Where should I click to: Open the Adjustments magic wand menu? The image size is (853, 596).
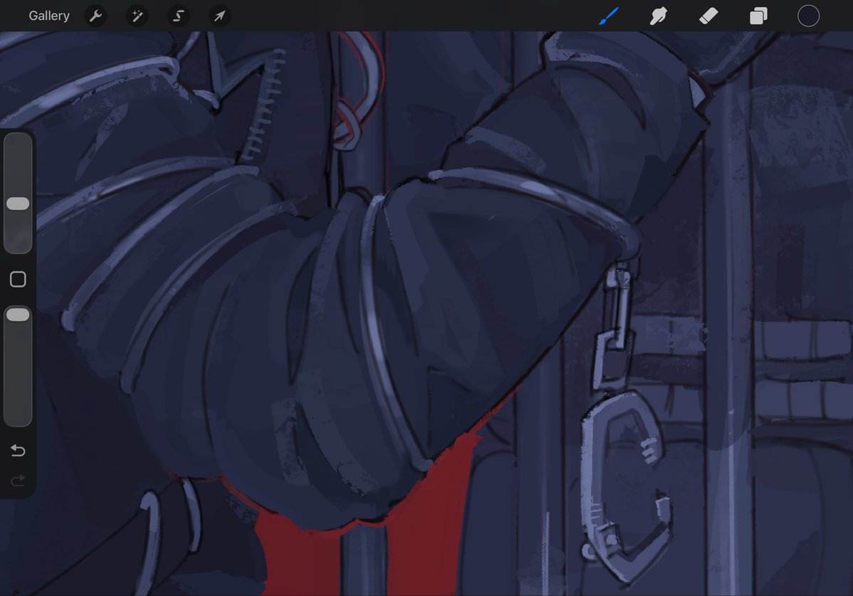coord(137,16)
